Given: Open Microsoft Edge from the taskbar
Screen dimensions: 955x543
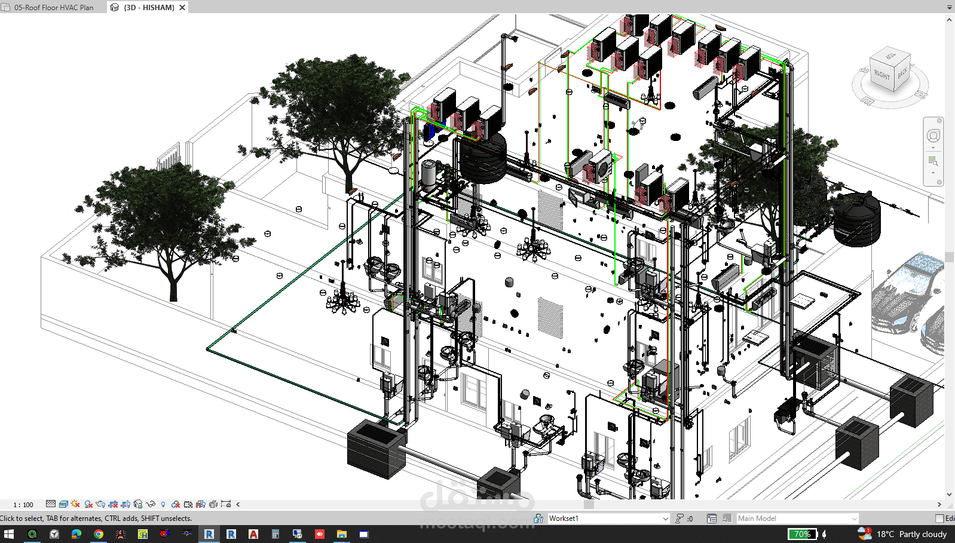Looking at the screenshot, I should click(76, 534).
